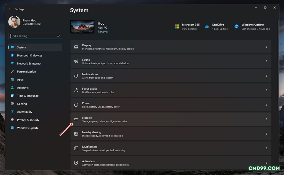
Task: Click the search magnifier icon
Action: 58,36
